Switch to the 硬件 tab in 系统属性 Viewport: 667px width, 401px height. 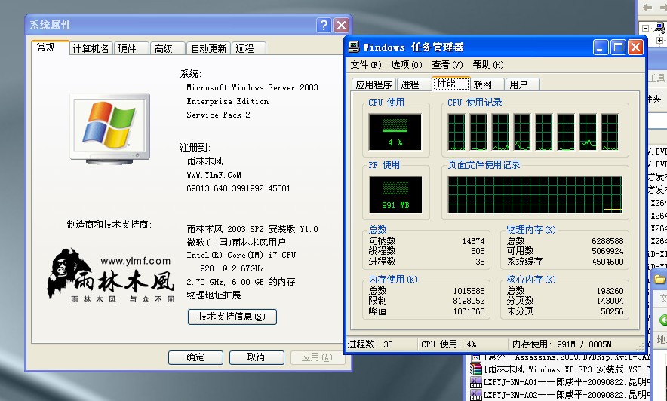tap(131, 48)
